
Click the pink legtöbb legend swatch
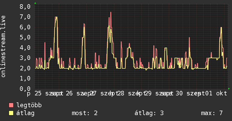click(11, 105)
